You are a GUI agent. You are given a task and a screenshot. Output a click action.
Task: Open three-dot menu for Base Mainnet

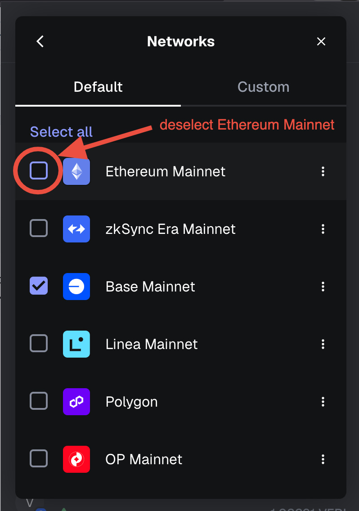coord(323,287)
